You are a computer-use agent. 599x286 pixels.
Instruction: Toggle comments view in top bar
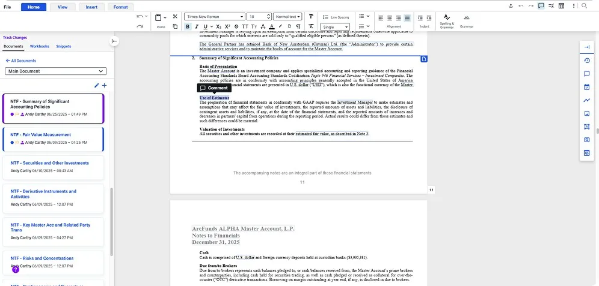[x=541, y=6]
